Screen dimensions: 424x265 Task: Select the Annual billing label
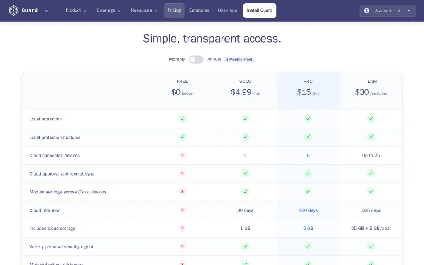pos(214,59)
